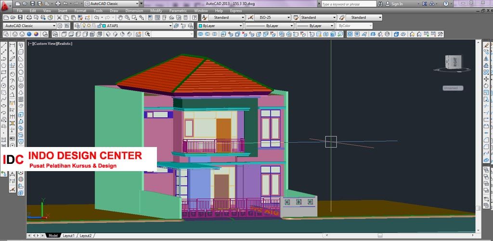This screenshot has width=493, height=241.
Task: Click Save in the quick access toolbar
Action: tap(32, 4)
